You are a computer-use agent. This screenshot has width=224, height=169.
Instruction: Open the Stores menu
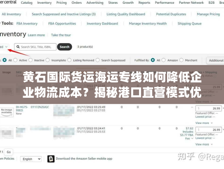(113, 2)
